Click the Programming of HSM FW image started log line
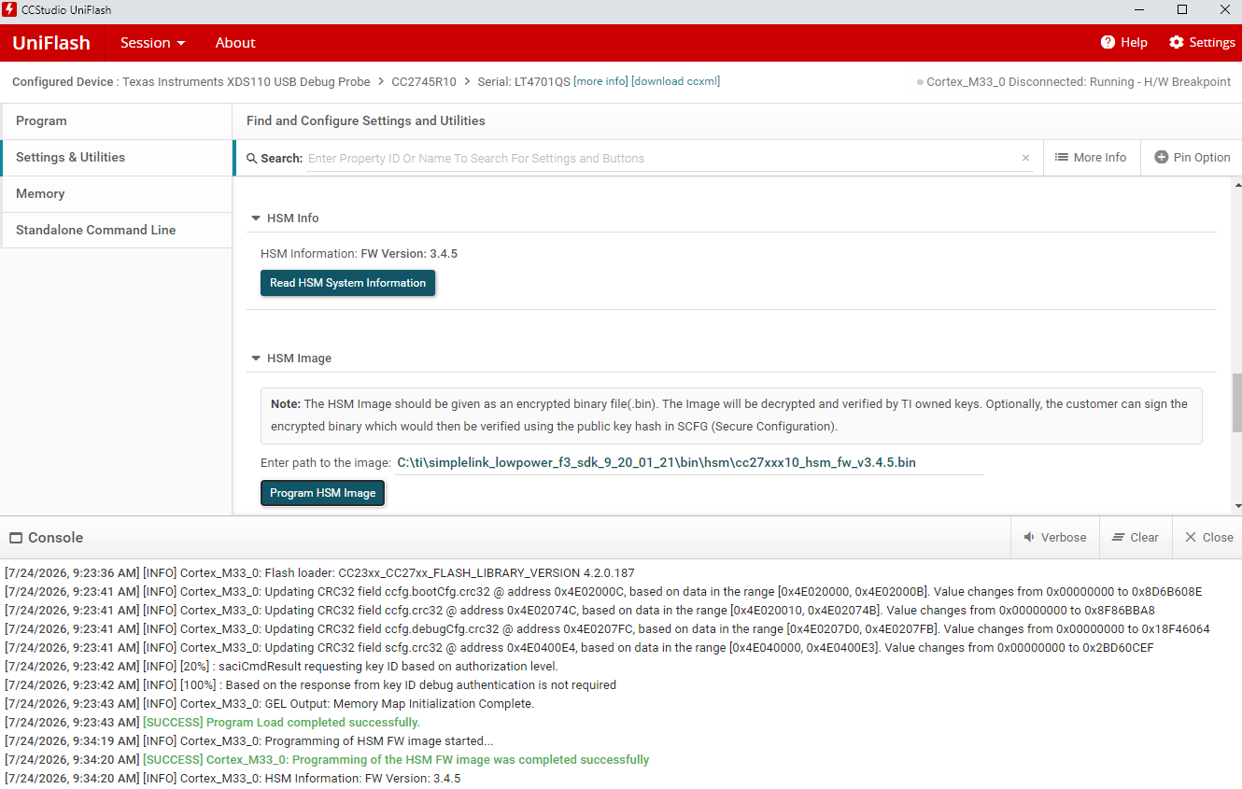This screenshot has height=789, width=1242. 248,741
